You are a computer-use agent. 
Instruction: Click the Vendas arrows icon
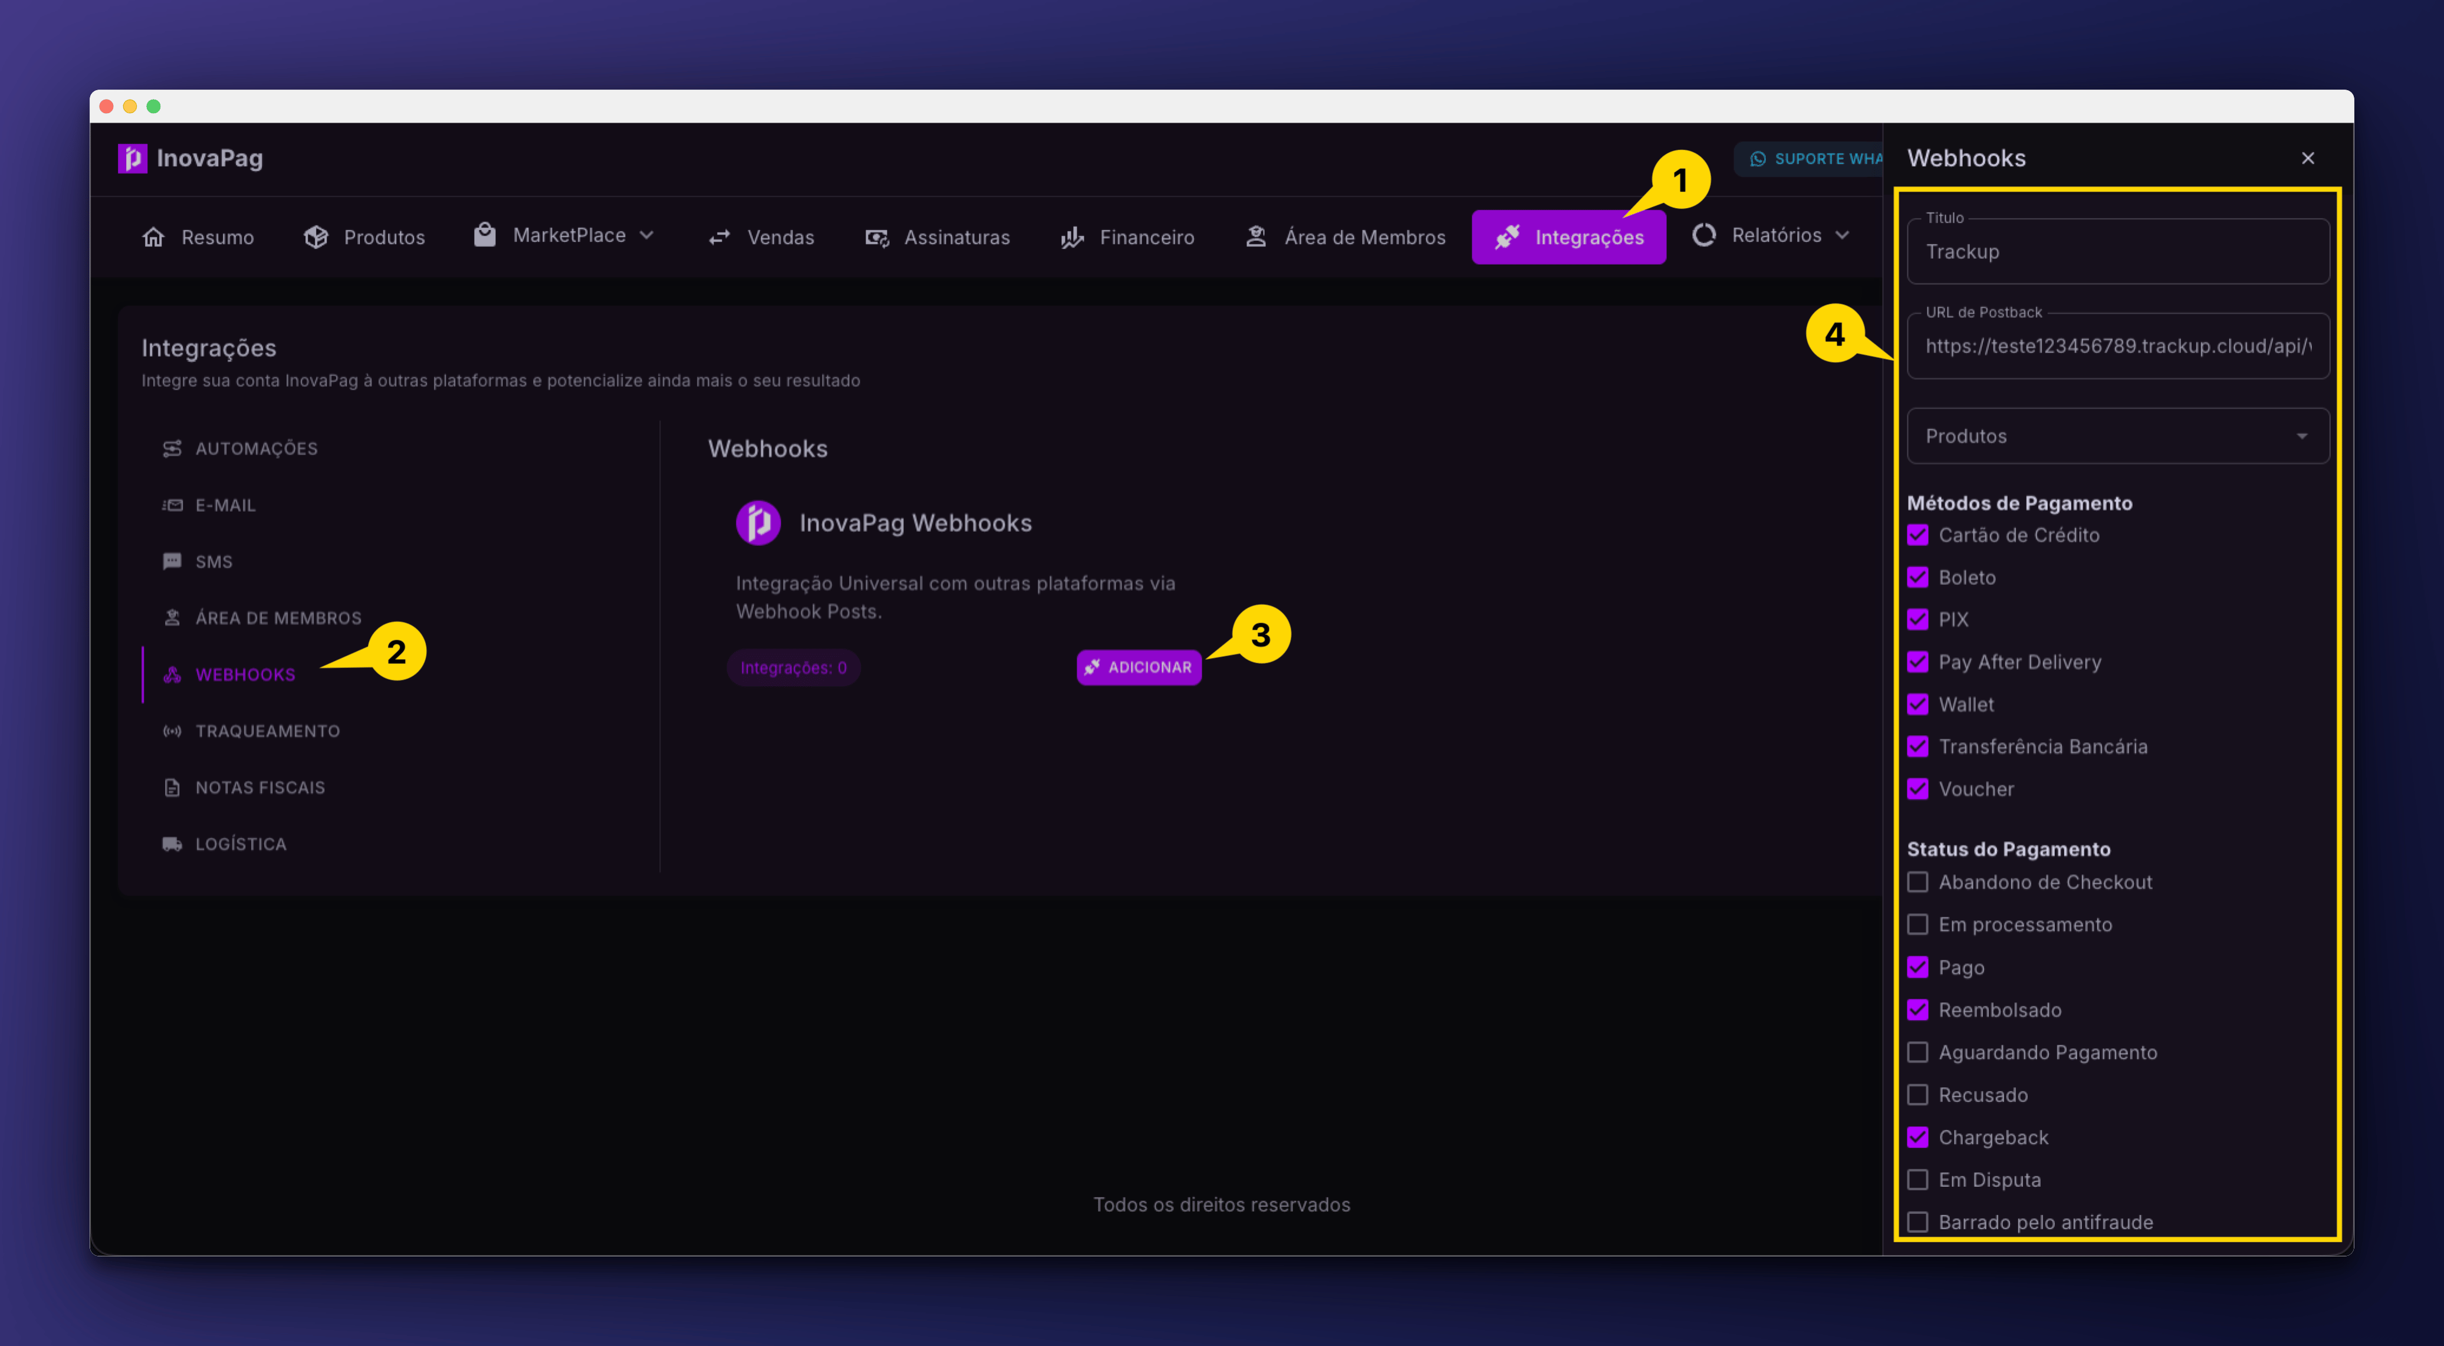(x=719, y=237)
